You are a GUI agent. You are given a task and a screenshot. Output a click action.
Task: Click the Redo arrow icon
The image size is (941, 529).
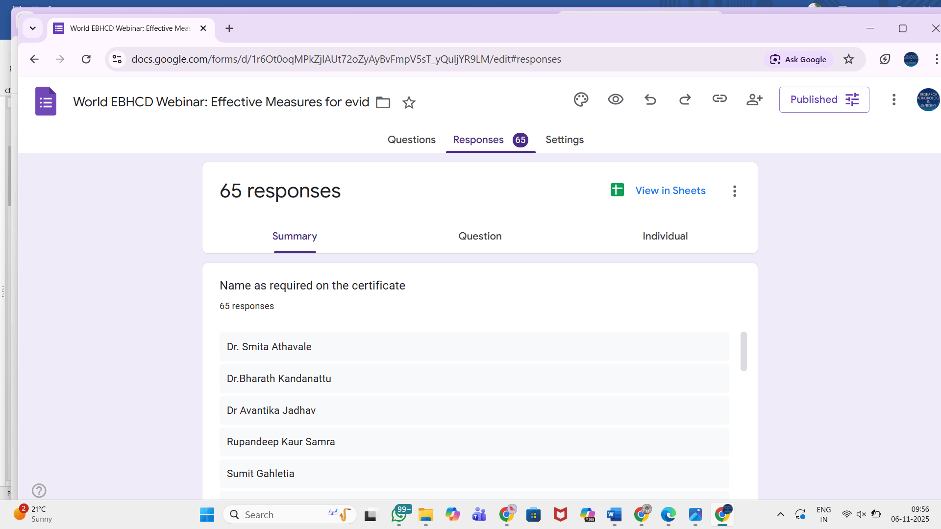point(685,100)
